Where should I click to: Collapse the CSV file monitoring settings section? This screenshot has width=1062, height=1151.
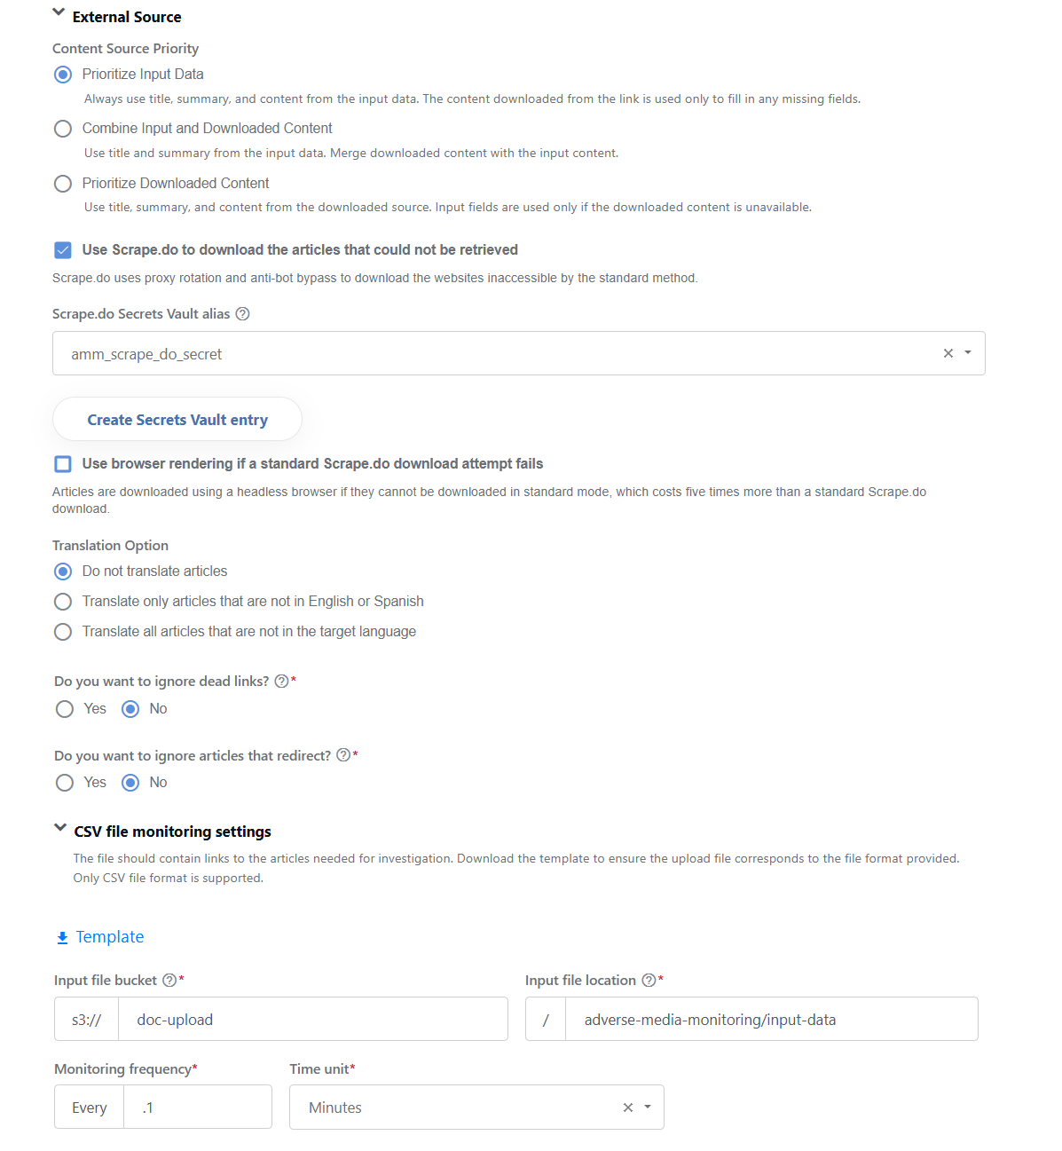point(60,828)
